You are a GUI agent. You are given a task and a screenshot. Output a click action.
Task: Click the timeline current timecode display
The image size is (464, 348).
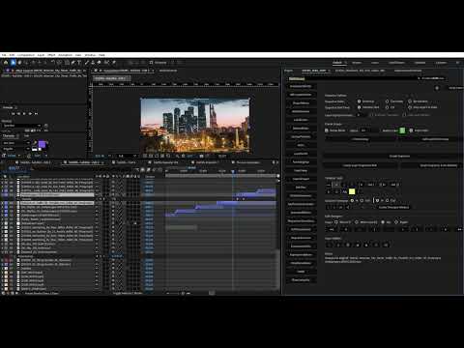click(14, 168)
